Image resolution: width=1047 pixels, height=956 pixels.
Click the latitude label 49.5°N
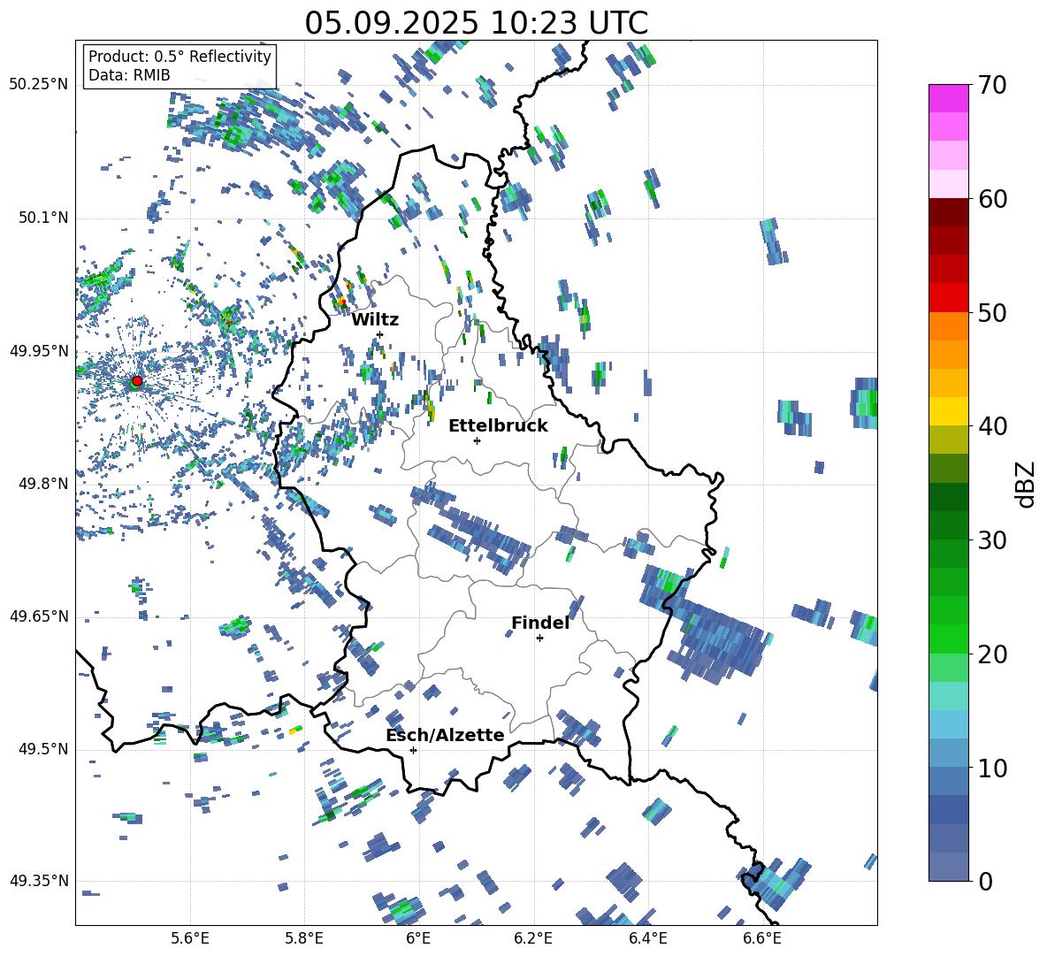(x=42, y=749)
